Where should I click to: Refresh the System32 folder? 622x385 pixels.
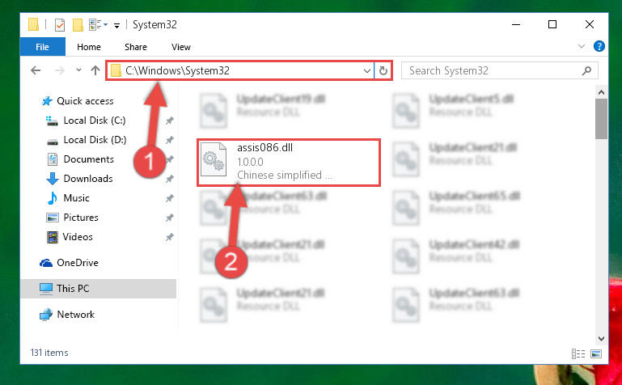pos(383,70)
